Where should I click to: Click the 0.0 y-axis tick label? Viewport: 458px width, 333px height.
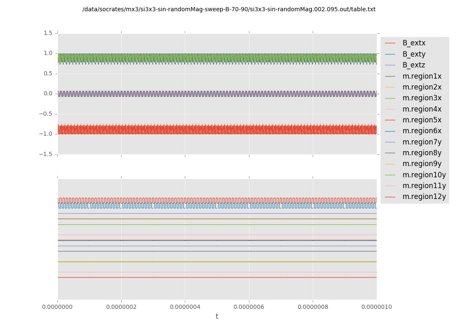click(x=48, y=94)
